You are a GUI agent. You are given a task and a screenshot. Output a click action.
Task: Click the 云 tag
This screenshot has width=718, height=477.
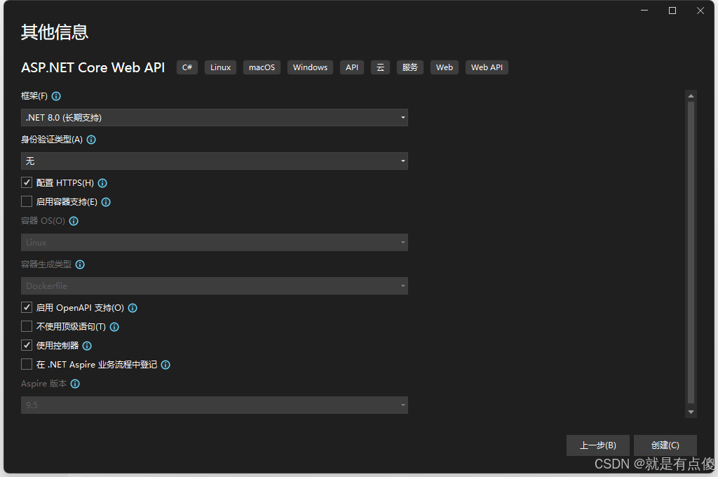coord(381,67)
